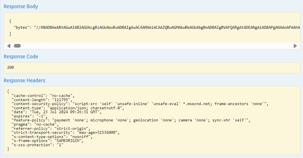Click the "x-xss-protection" header key
This screenshot has height=158, width=303.
point(32,145)
